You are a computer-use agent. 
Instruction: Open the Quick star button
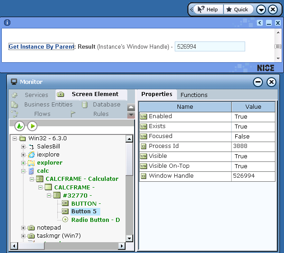point(238,9)
